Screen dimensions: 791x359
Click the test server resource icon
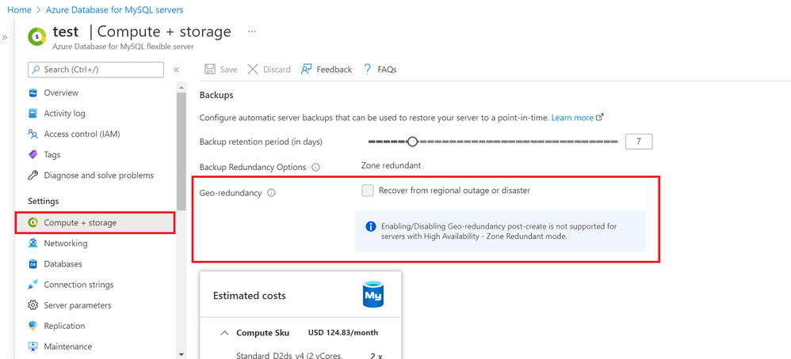(37, 36)
